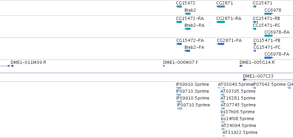Open the CG15471-RB transcript label

click(x=266, y=19)
